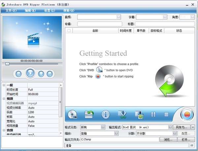Open the 音频 dropdown

(118, 17)
